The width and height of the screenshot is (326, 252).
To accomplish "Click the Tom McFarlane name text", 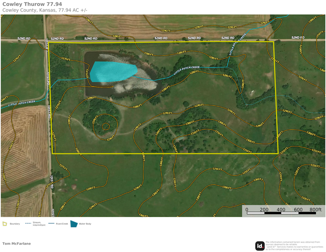I will [x=17, y=244].
